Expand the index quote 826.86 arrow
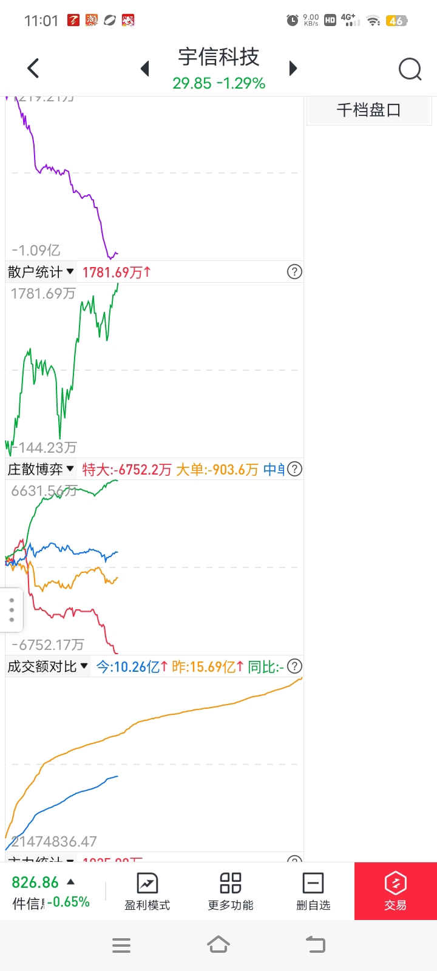The image size is (437, 971). (71, 882)
